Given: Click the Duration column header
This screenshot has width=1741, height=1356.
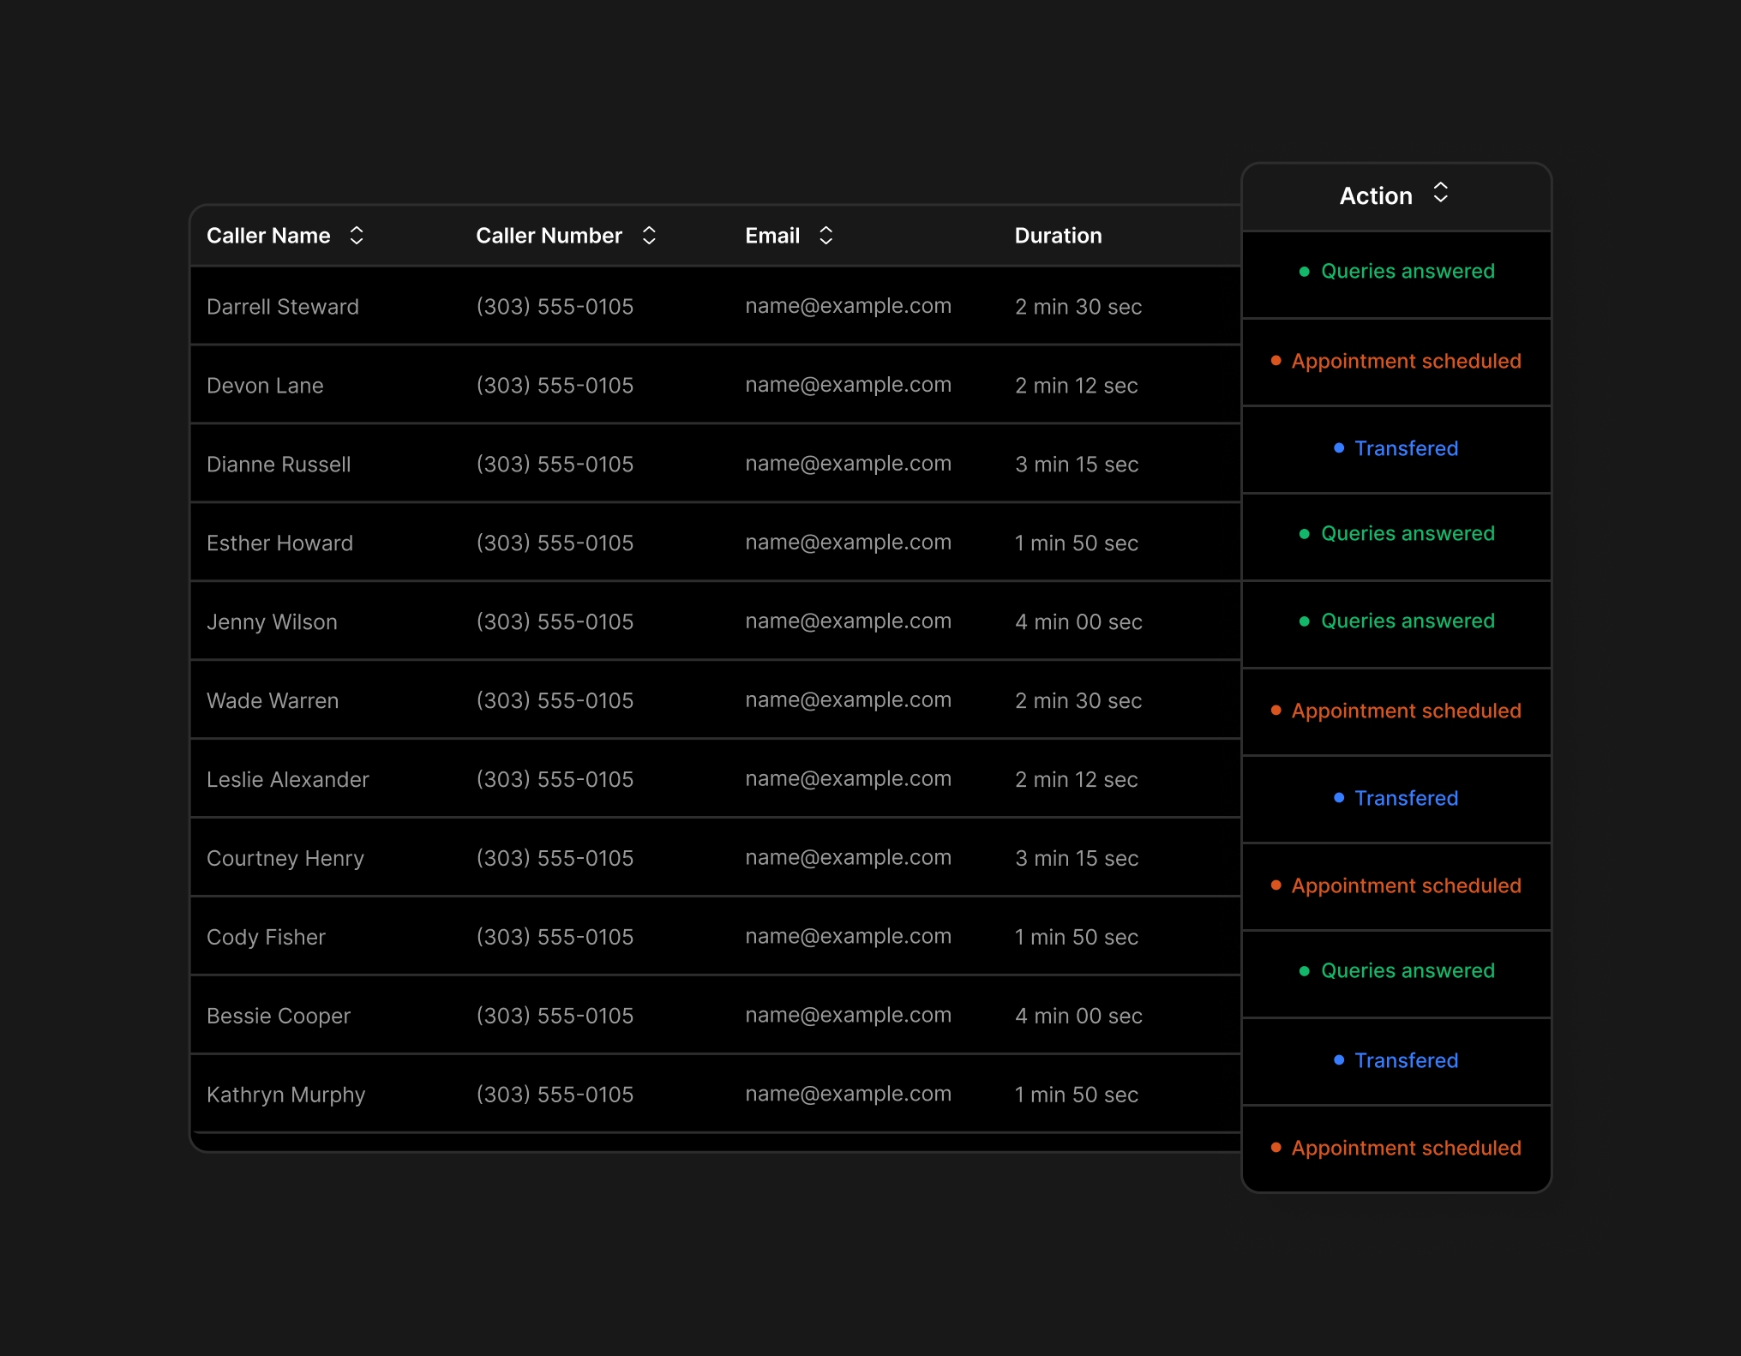Looking at the screenshot, I should [1058, 235].
